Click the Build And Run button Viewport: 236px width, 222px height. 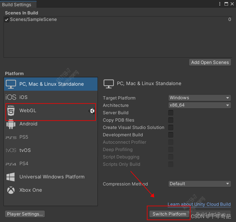click(211, 214)
